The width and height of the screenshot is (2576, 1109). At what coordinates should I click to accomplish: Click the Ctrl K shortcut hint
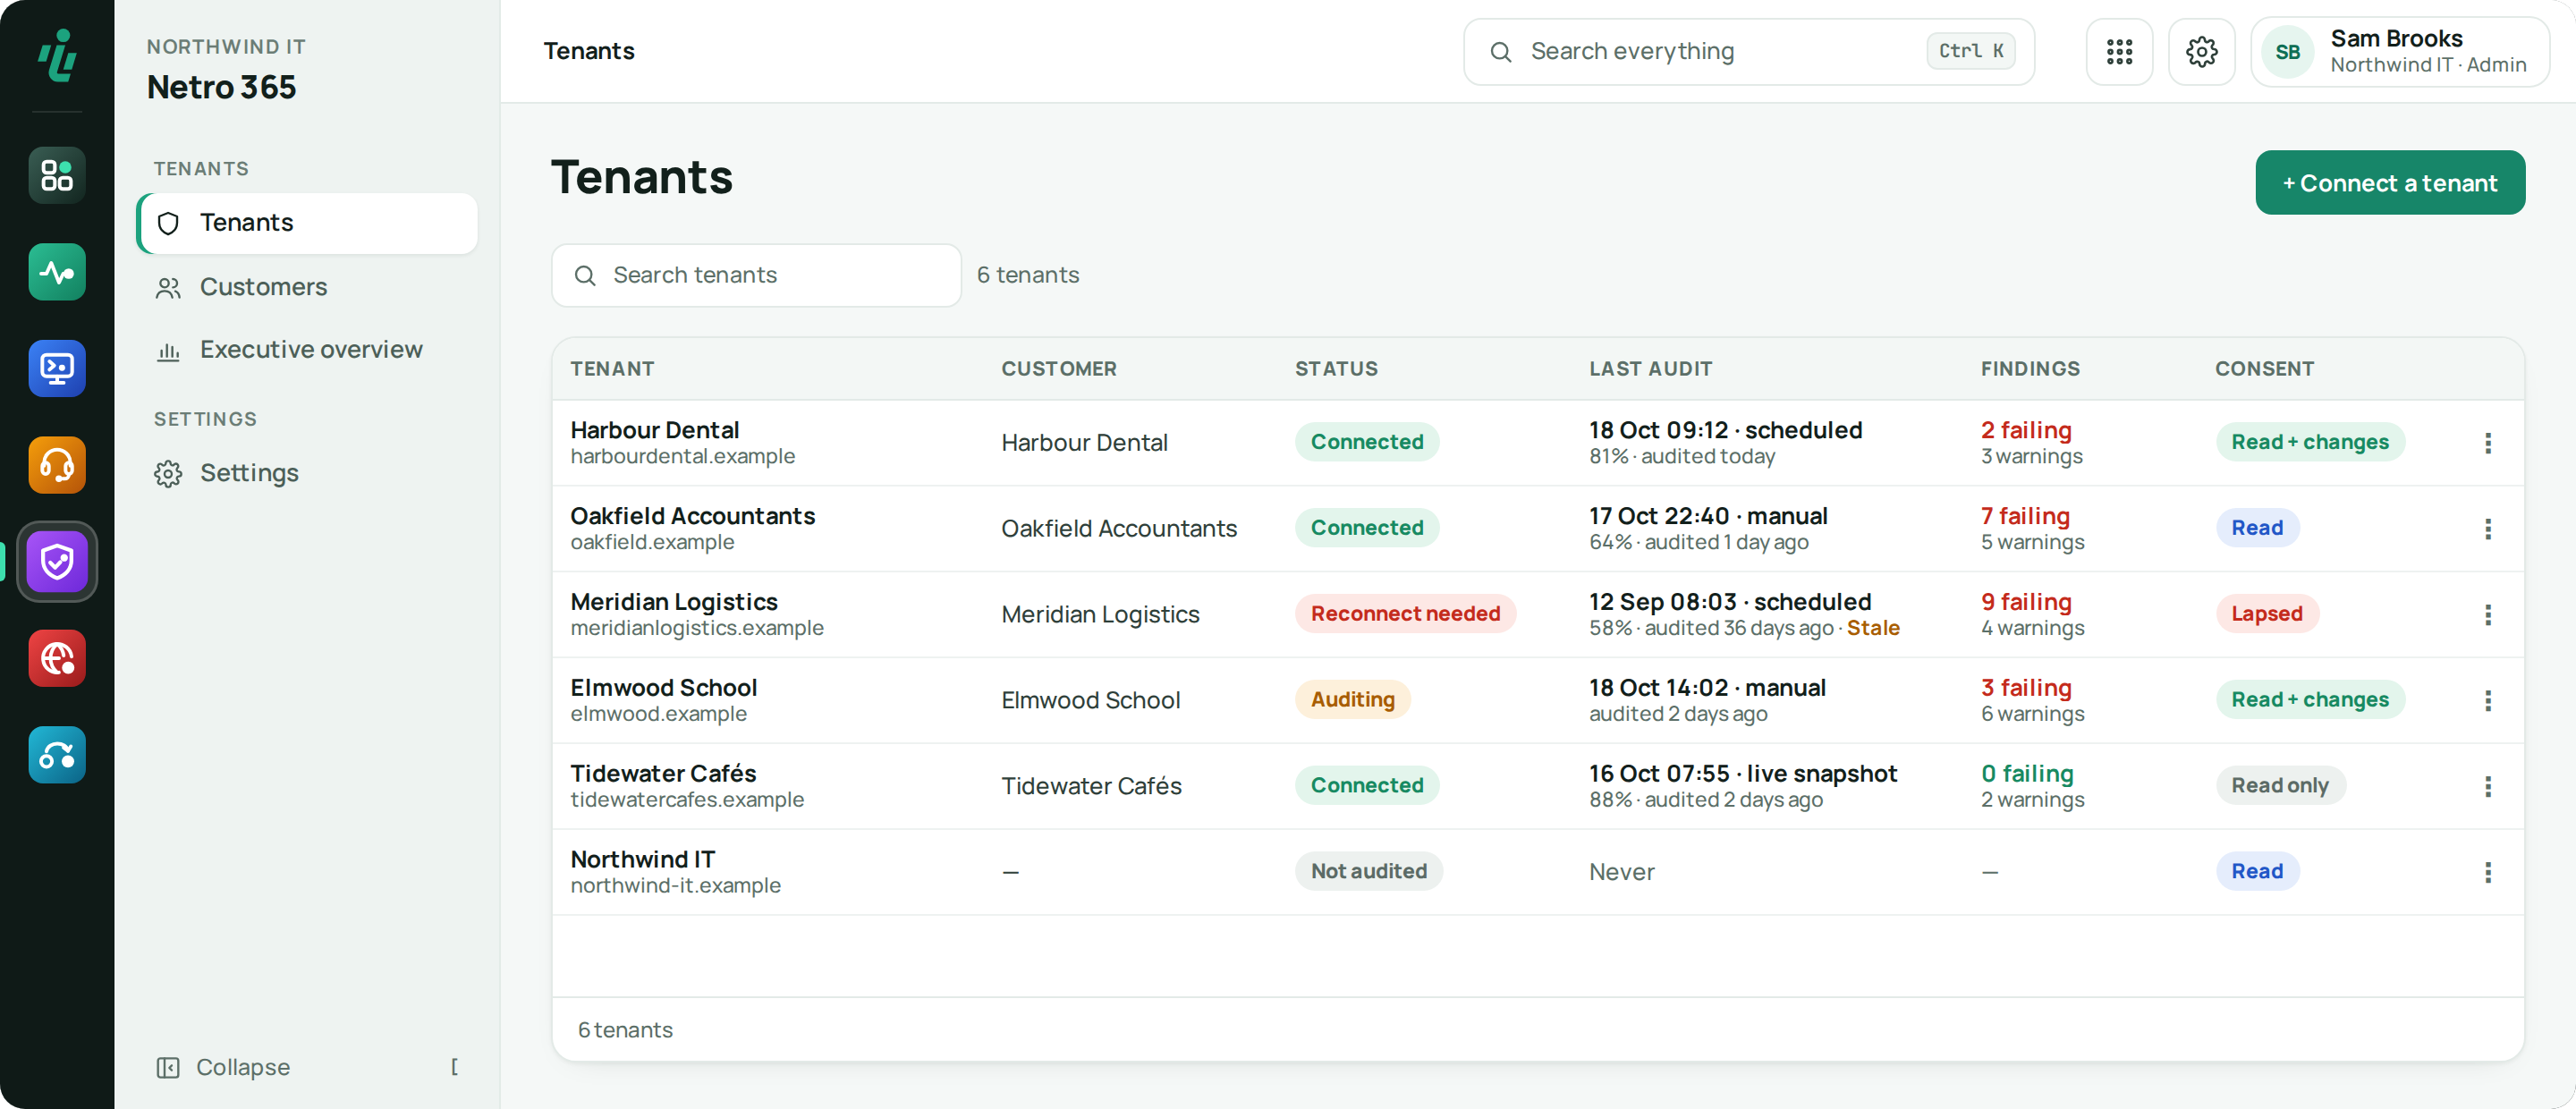(1970, 51)
